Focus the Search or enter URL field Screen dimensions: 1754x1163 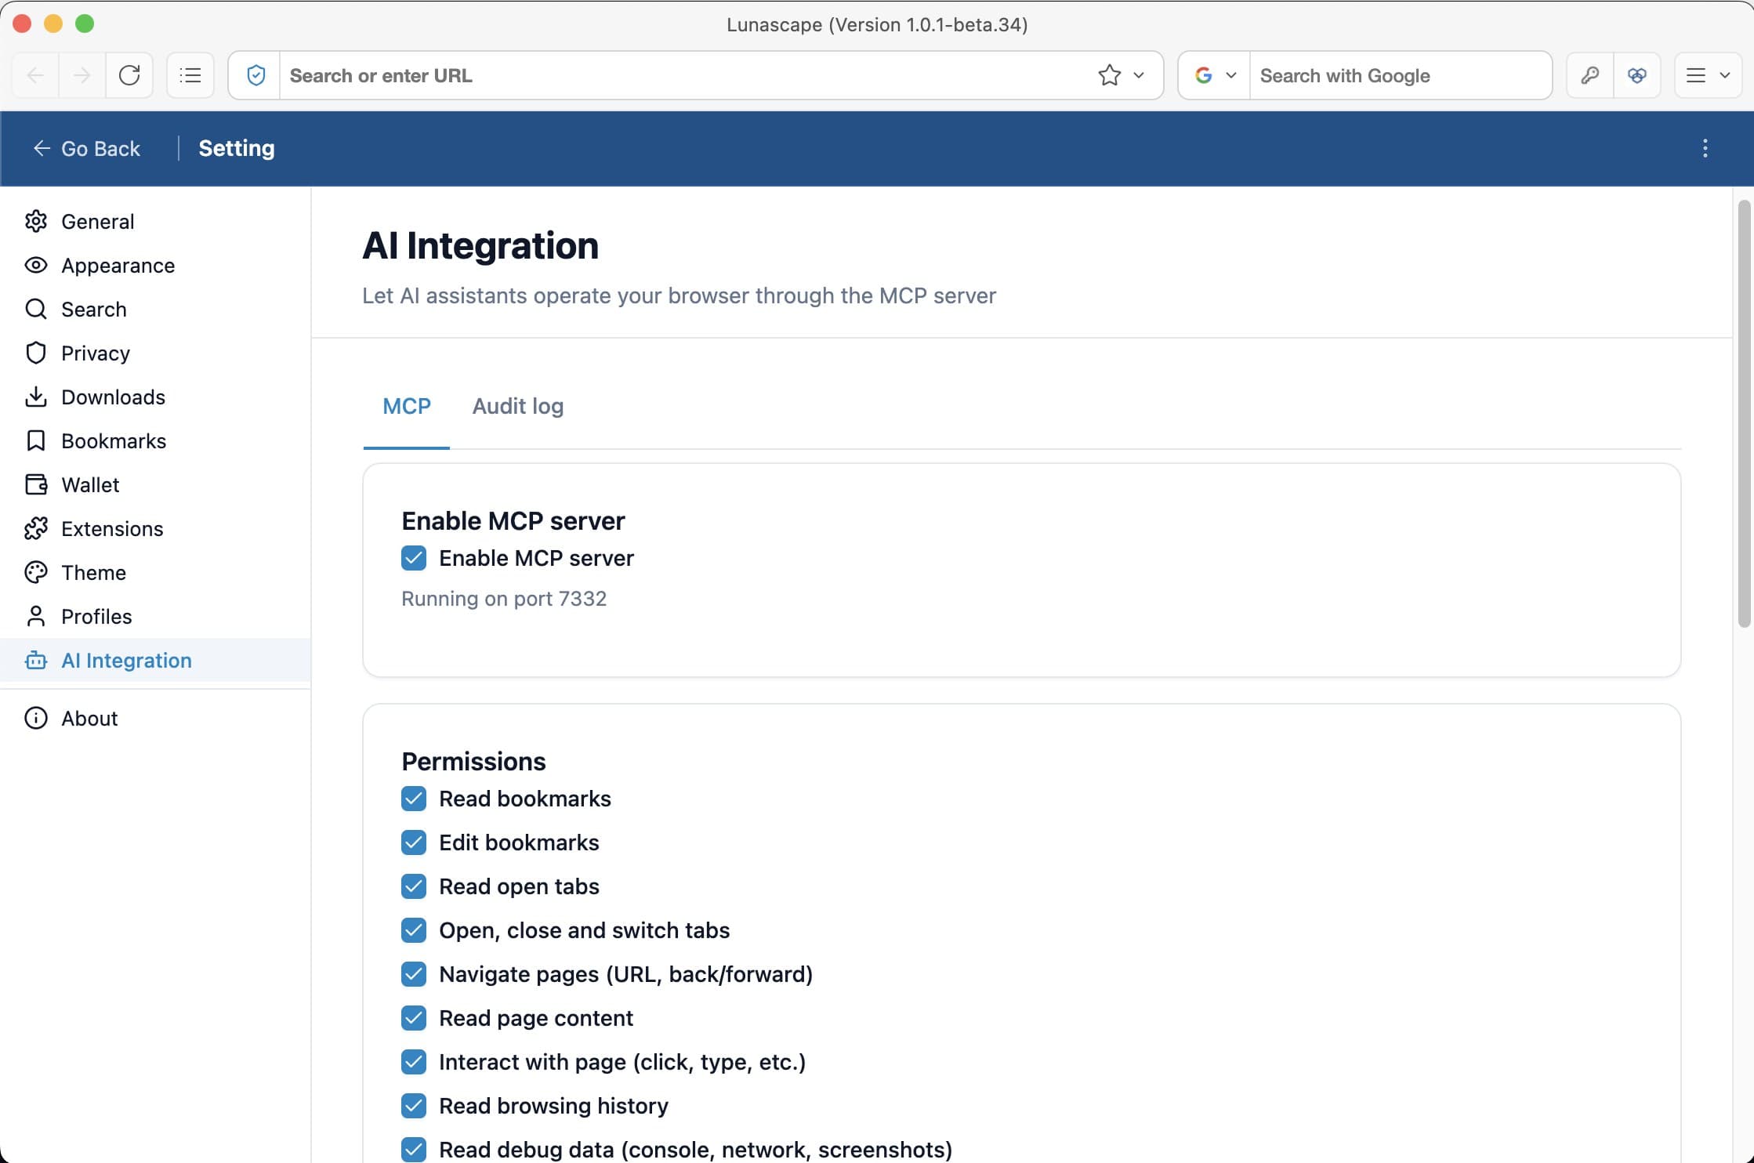686,75
